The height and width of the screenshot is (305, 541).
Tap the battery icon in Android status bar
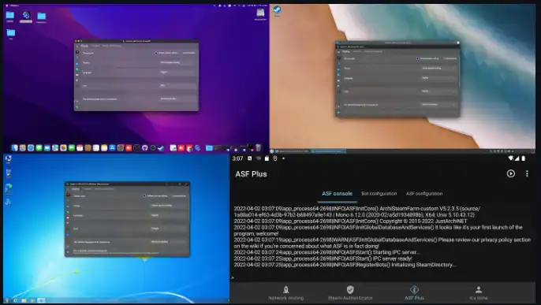coord(524,158)
